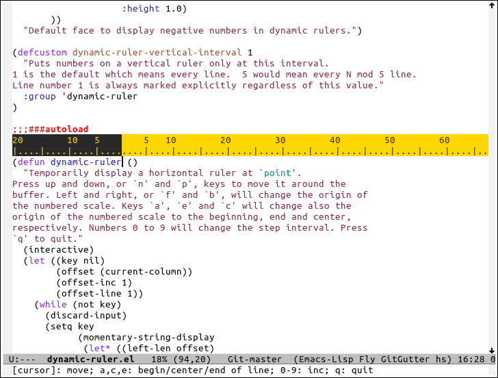Click the (offset (current-column)) binding
The width and height of the screenshot is (498, 378).
point(124,272)
